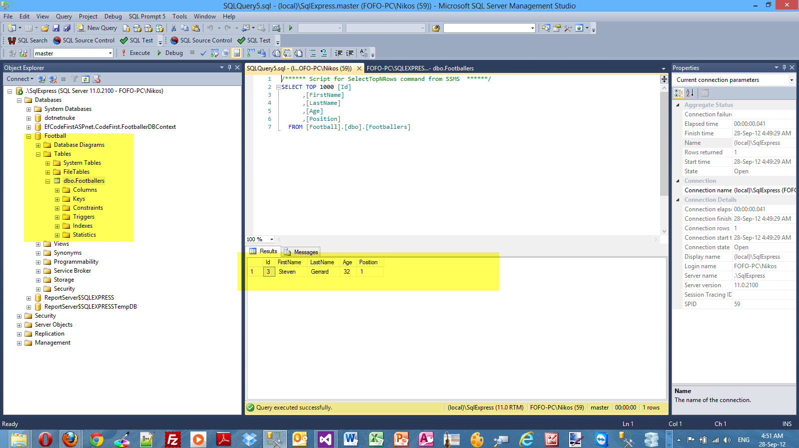The image size is (799, 448).
Task: Click the Save All icon
Action: pyautogui.click(x=67, y=28)
